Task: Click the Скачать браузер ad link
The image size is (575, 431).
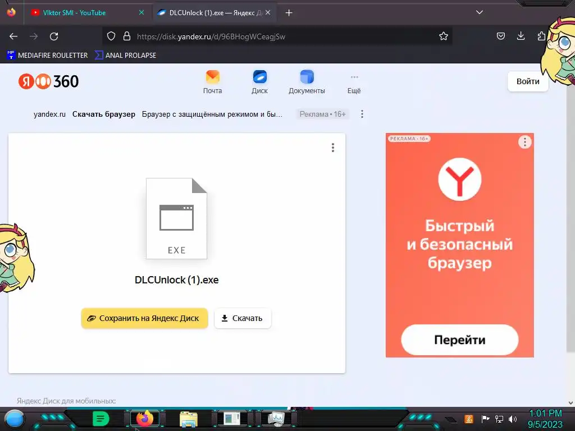Action: tap(104, 114)
